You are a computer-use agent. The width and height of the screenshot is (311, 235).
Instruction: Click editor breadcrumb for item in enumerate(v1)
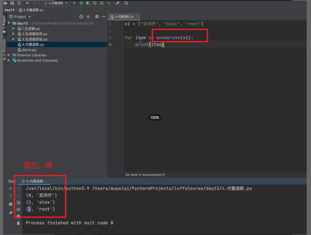[145, 175]
